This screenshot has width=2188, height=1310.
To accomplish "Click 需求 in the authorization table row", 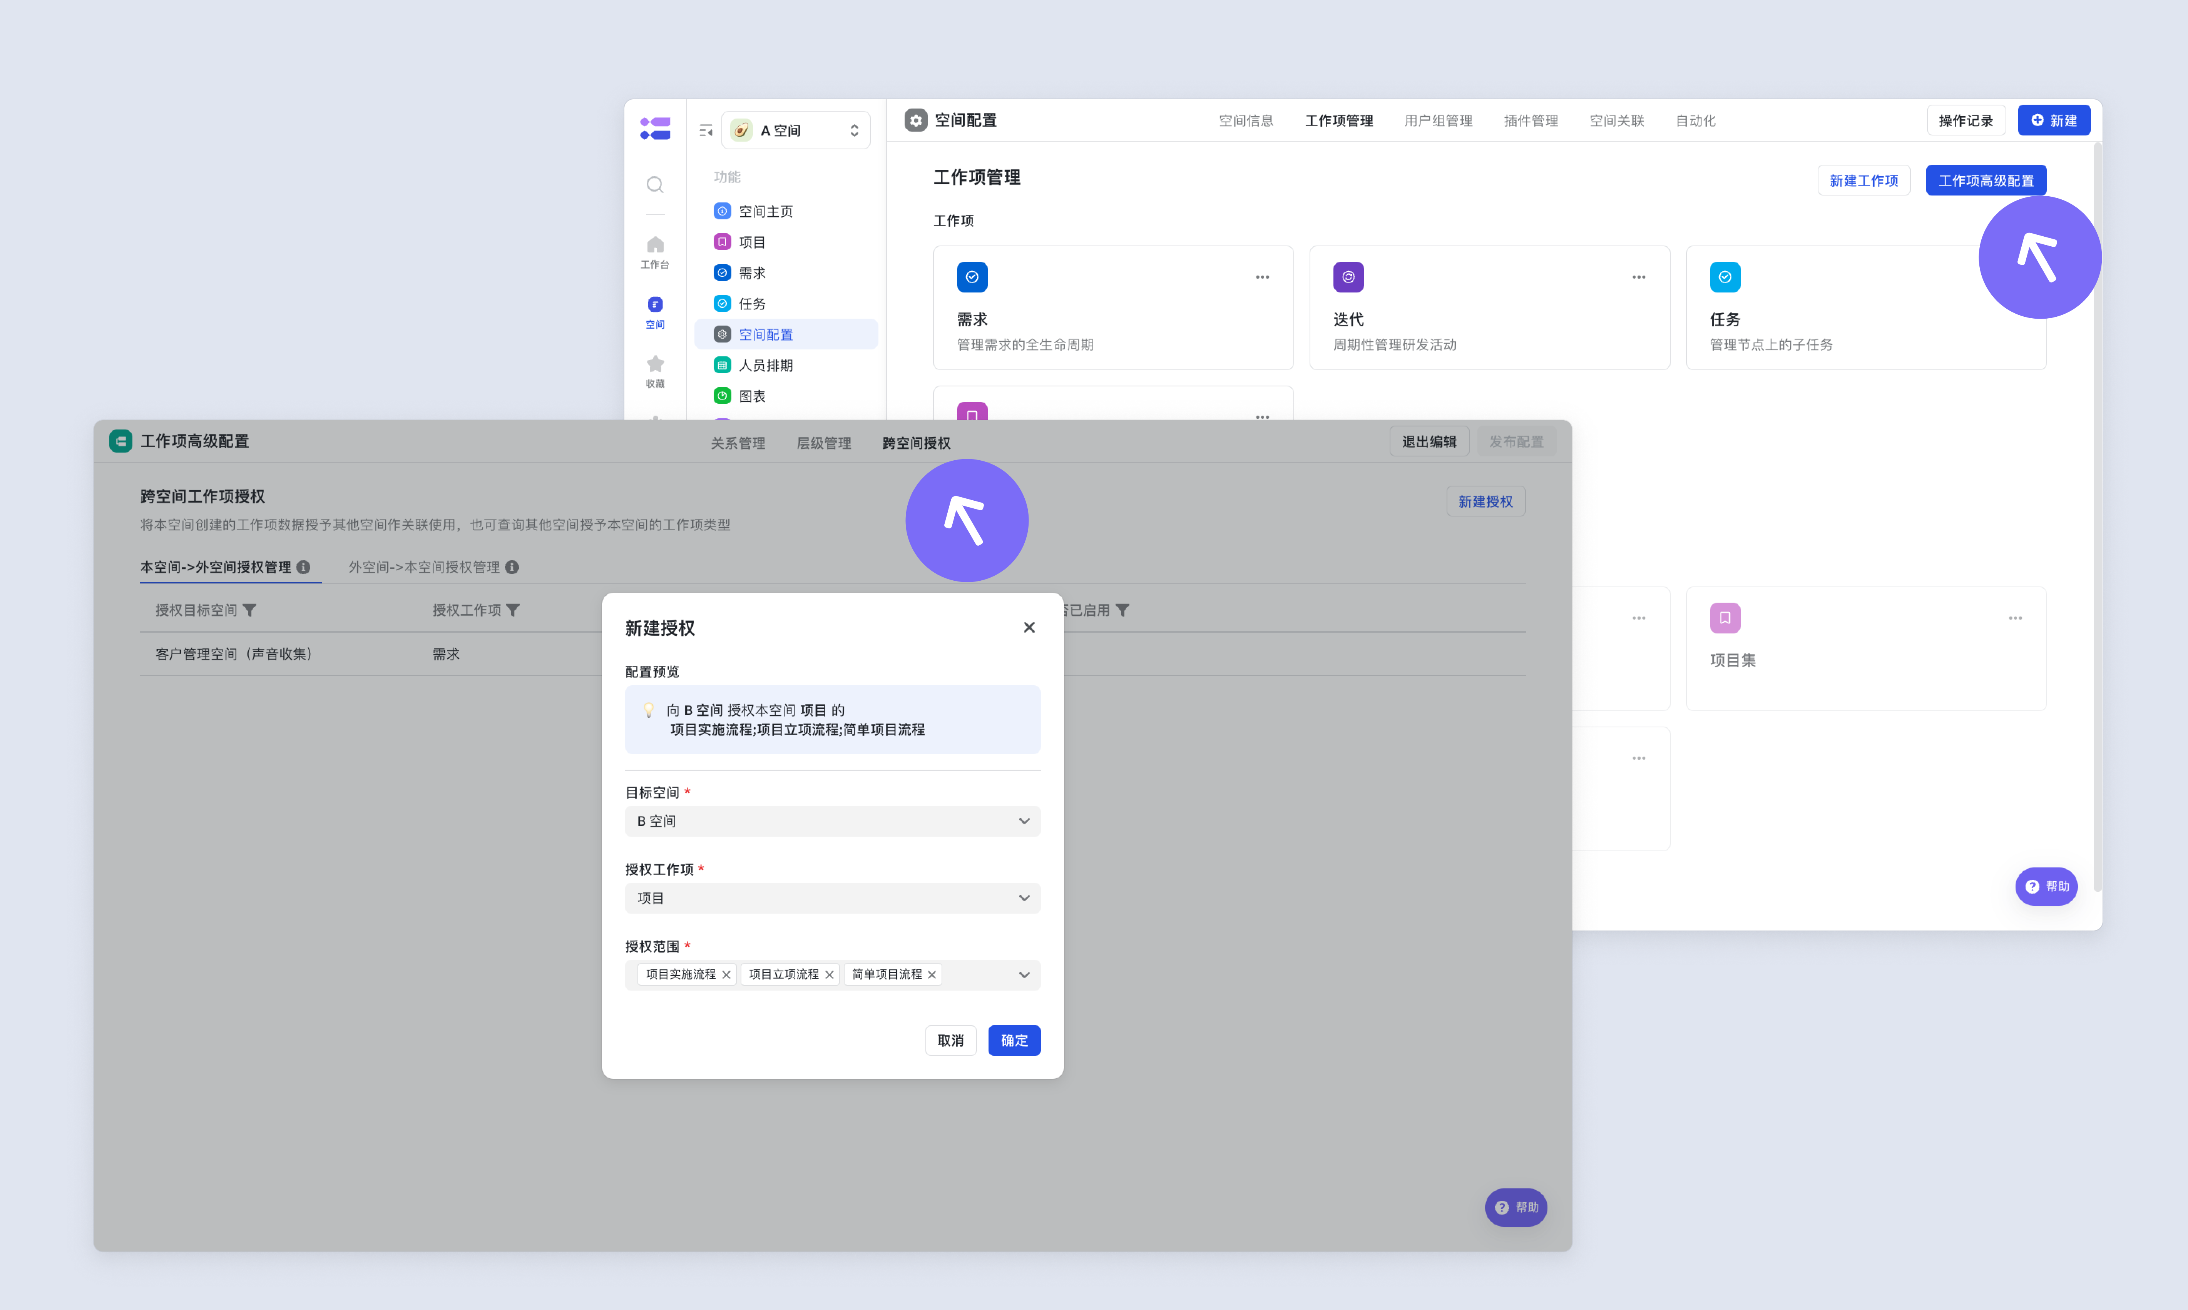I will (x=446, y=654).
